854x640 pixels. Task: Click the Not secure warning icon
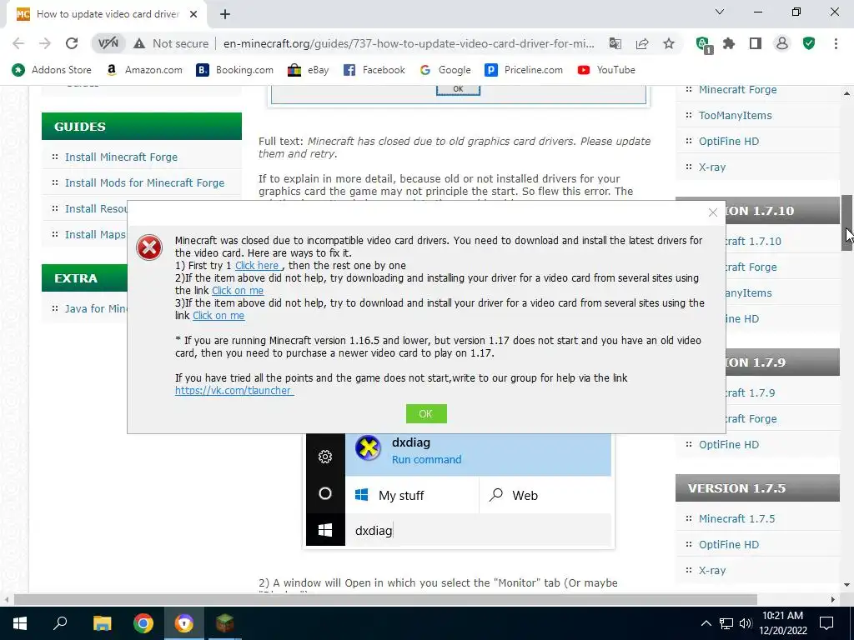(139, 43)
